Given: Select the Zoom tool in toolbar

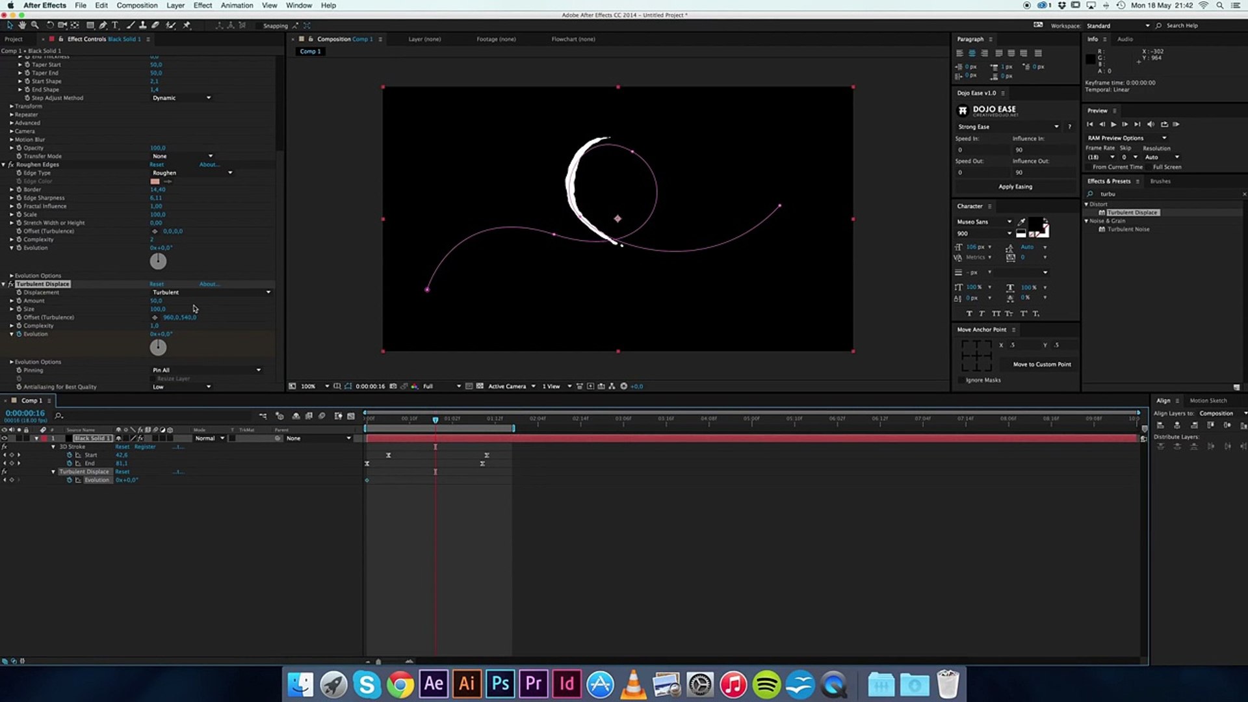Looking at the screenshot, I should [35, 25].
